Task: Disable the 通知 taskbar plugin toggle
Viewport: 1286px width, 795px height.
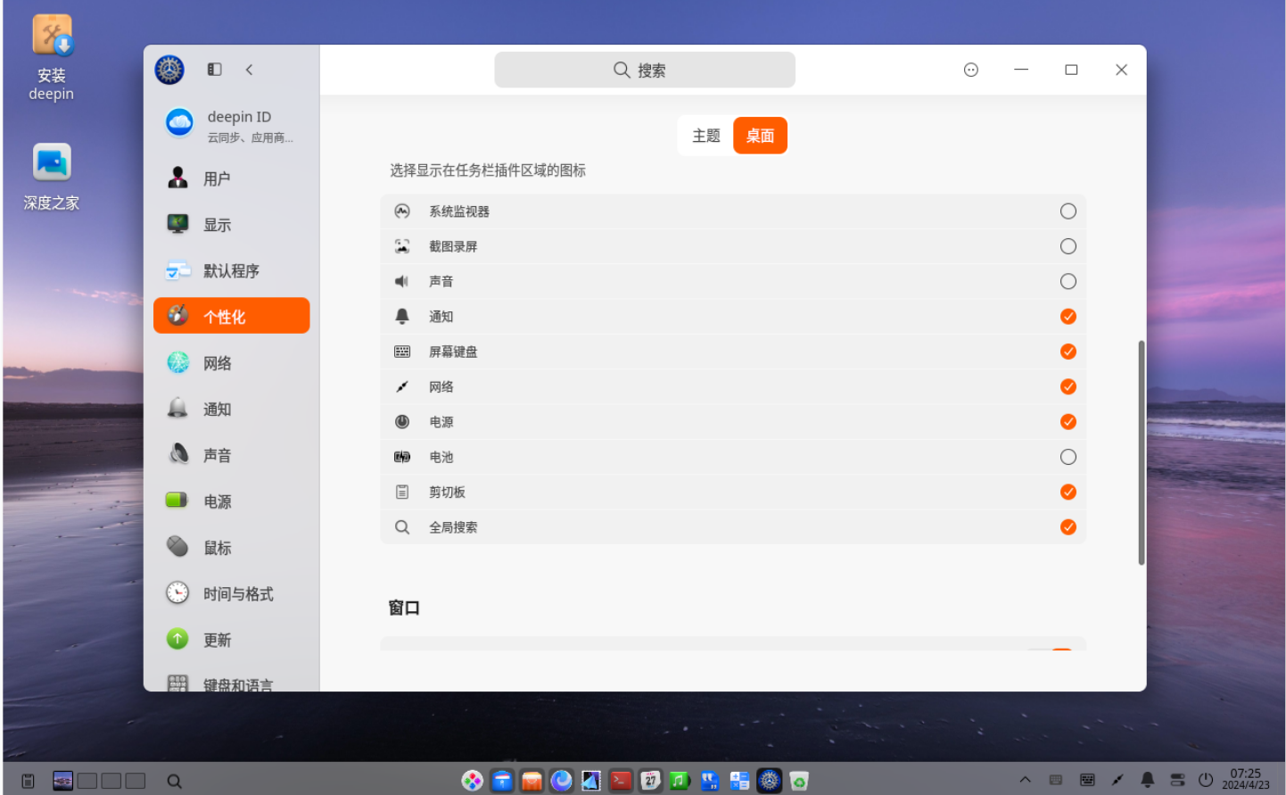Action: 1068,316
